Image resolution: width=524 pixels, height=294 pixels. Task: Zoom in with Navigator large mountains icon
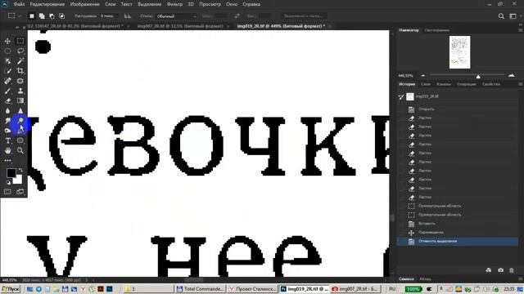pos(511,76)
